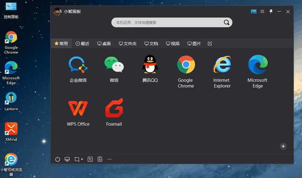Switch to the 桌面 tab
The width and height of the screenshot is (302, 178).
[104, 44]
